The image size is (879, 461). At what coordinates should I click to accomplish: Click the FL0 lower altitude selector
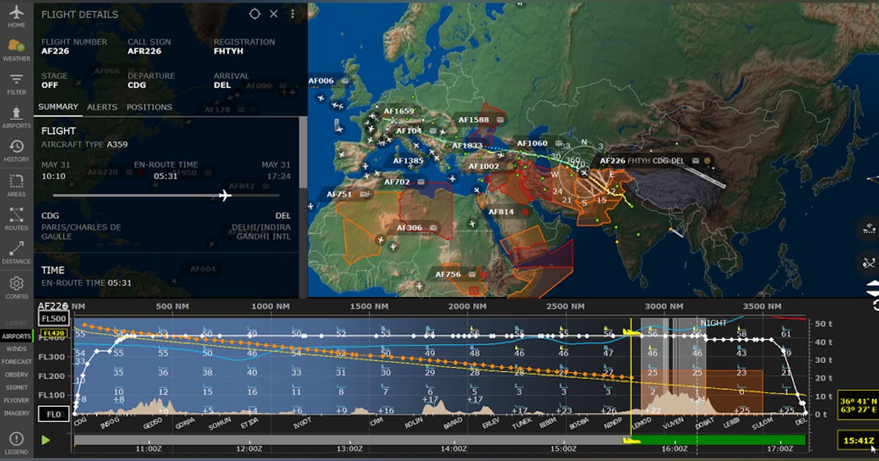coord(53,414)
